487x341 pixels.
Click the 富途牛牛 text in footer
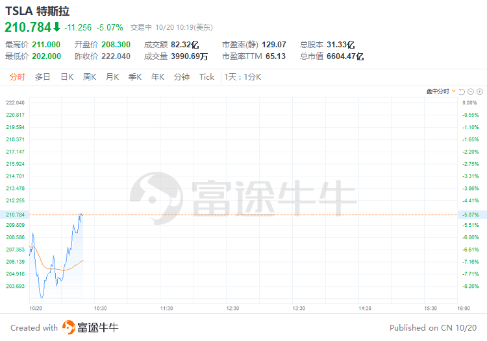click(98, 327)
